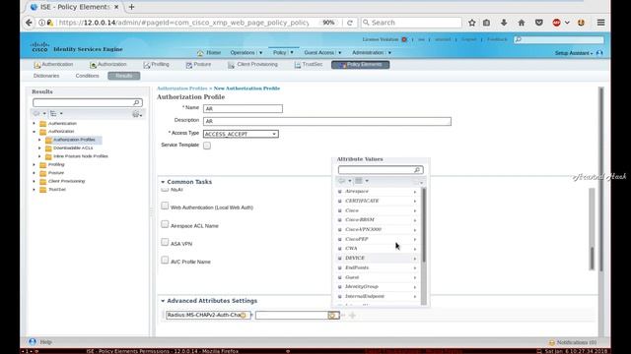This screenshot has height=354, width=631.
Task: Collapse Common Tasks section
Action: click(163, 182)
